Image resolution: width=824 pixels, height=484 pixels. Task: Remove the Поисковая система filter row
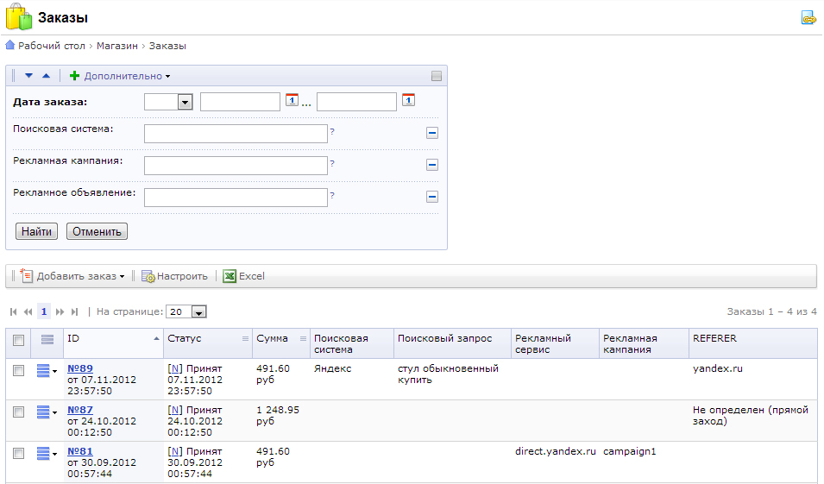(432, 133)
